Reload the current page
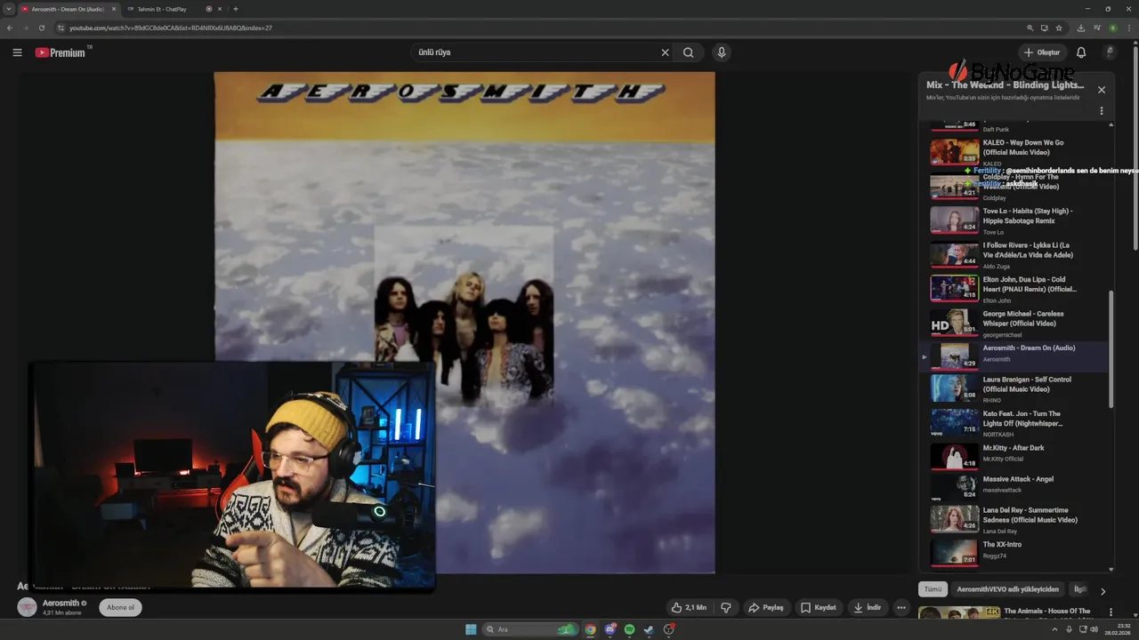Screen dimensions: 1139x640 pyautogui.click(x=42, y=28)
